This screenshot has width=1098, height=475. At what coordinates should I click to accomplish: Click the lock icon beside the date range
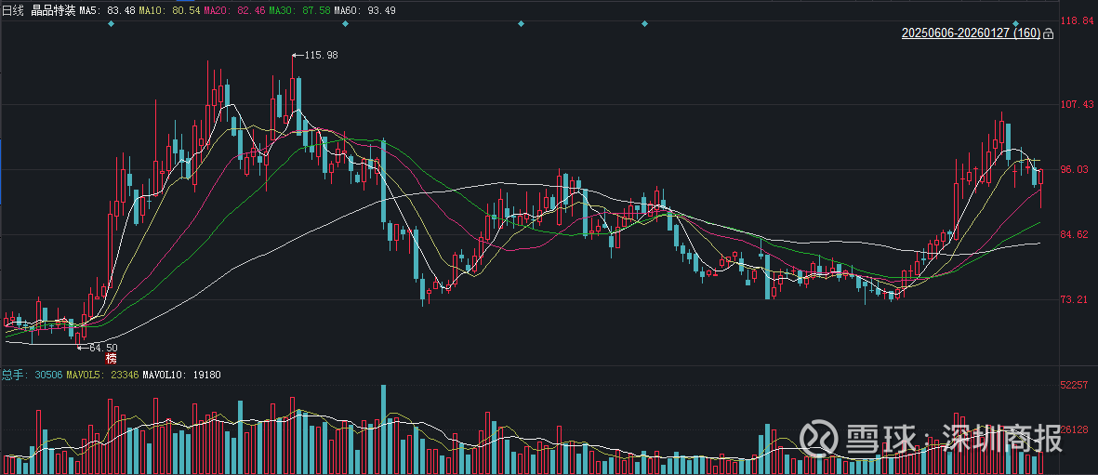(x=1049, y=33)
